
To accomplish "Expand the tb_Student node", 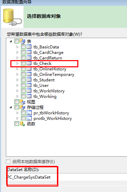I will (17, 80).
